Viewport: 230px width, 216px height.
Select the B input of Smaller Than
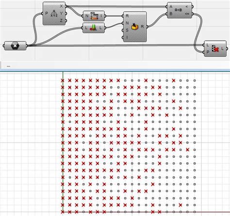click(x=171, y=14)
